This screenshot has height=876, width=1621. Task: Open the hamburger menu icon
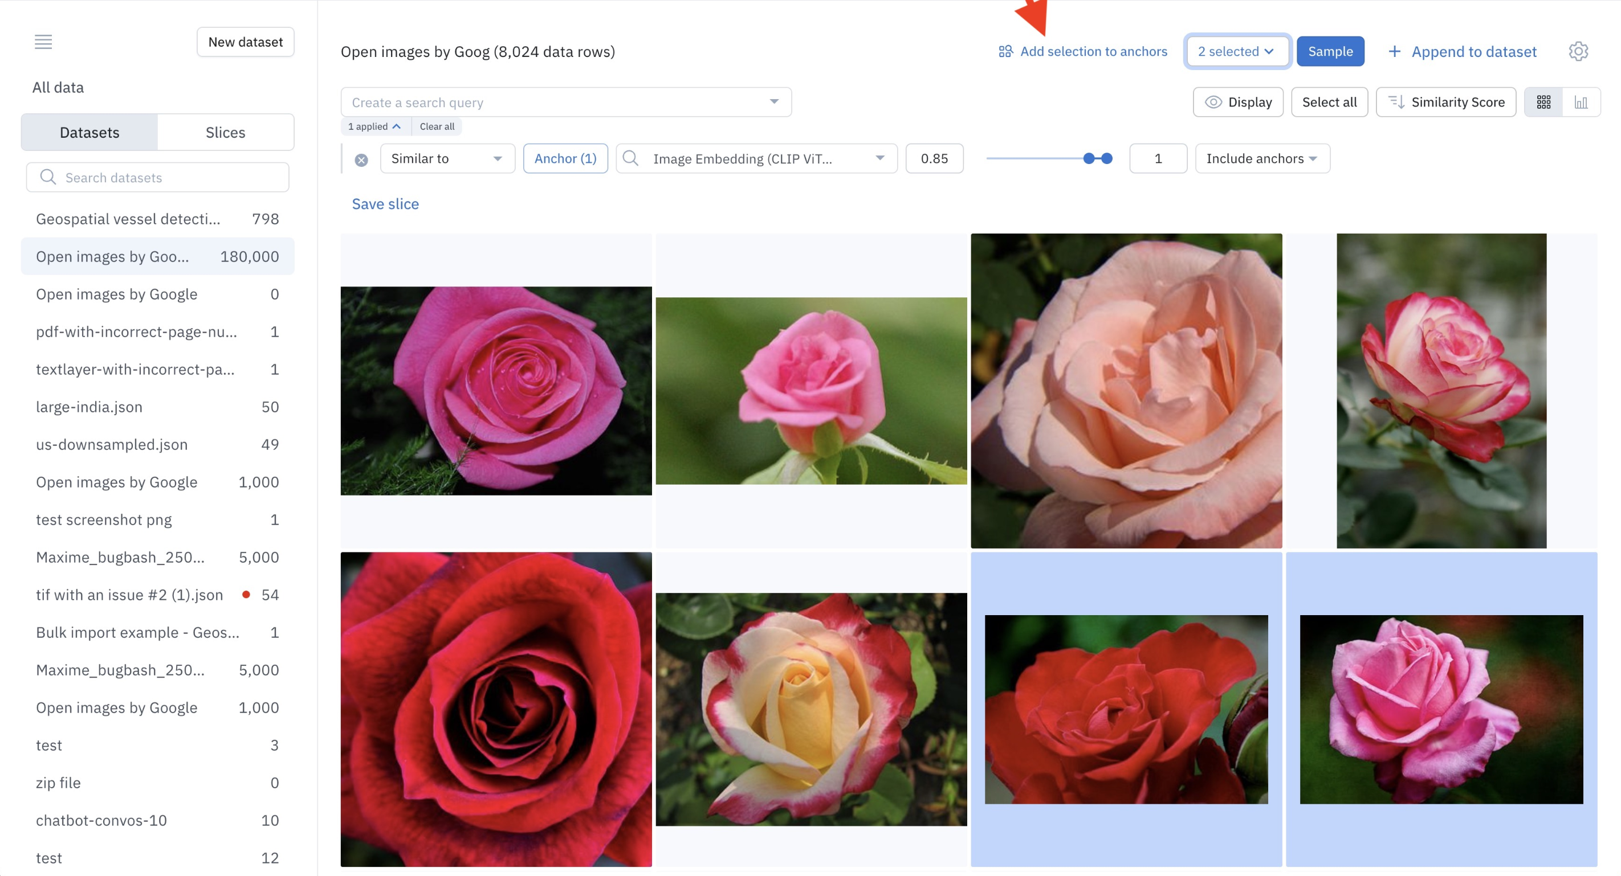point(43,42)
